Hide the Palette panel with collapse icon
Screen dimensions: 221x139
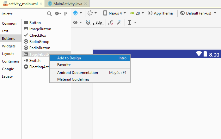66,14
